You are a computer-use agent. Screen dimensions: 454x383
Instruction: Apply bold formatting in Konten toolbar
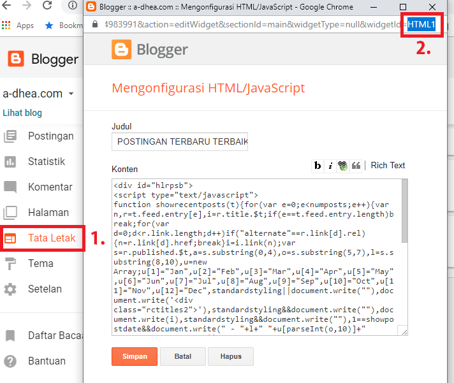coord(318,166)
